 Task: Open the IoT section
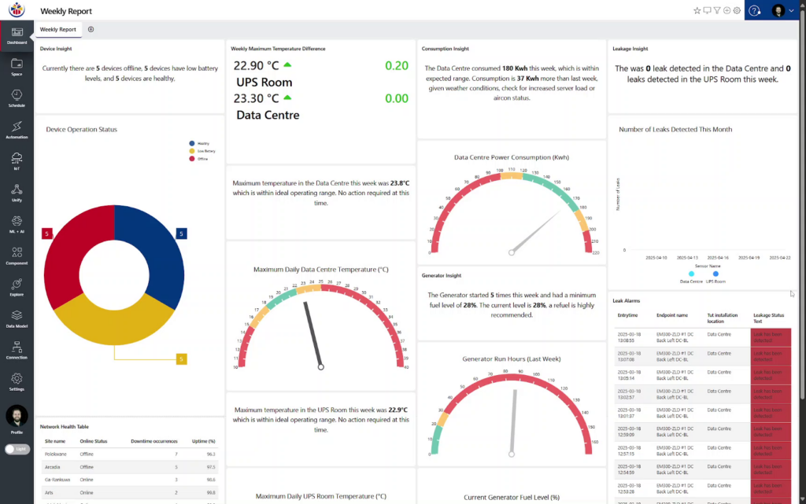pos(17,160)
